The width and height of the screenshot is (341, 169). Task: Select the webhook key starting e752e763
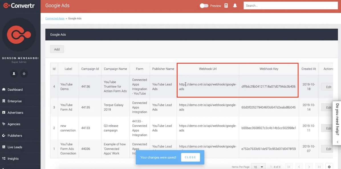(268, 149)
